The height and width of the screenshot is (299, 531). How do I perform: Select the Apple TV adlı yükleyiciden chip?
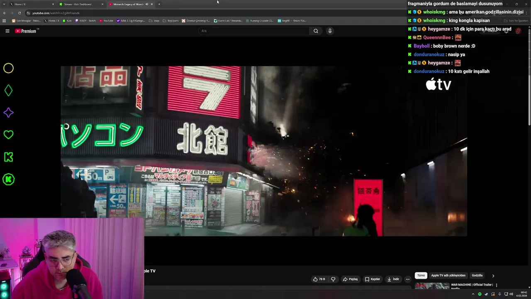coord(448,275)
